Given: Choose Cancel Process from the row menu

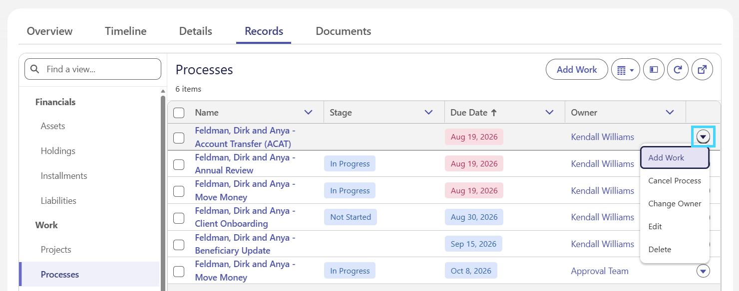Looking at the screenshot, I should coord(675,180).
